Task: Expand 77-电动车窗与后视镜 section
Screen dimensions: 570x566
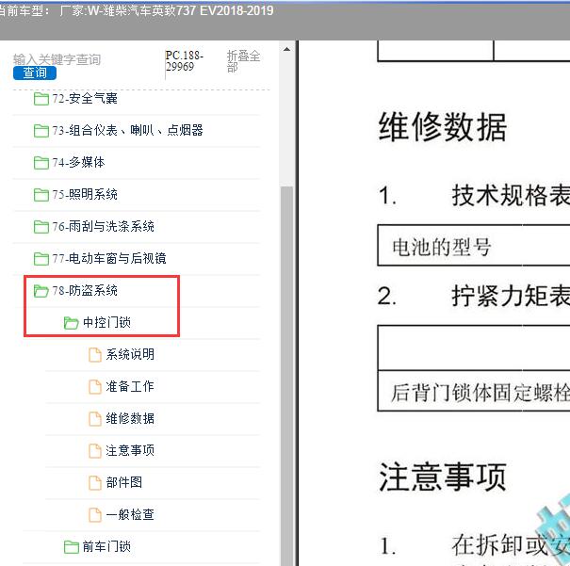Action: (x=109, y=258)
